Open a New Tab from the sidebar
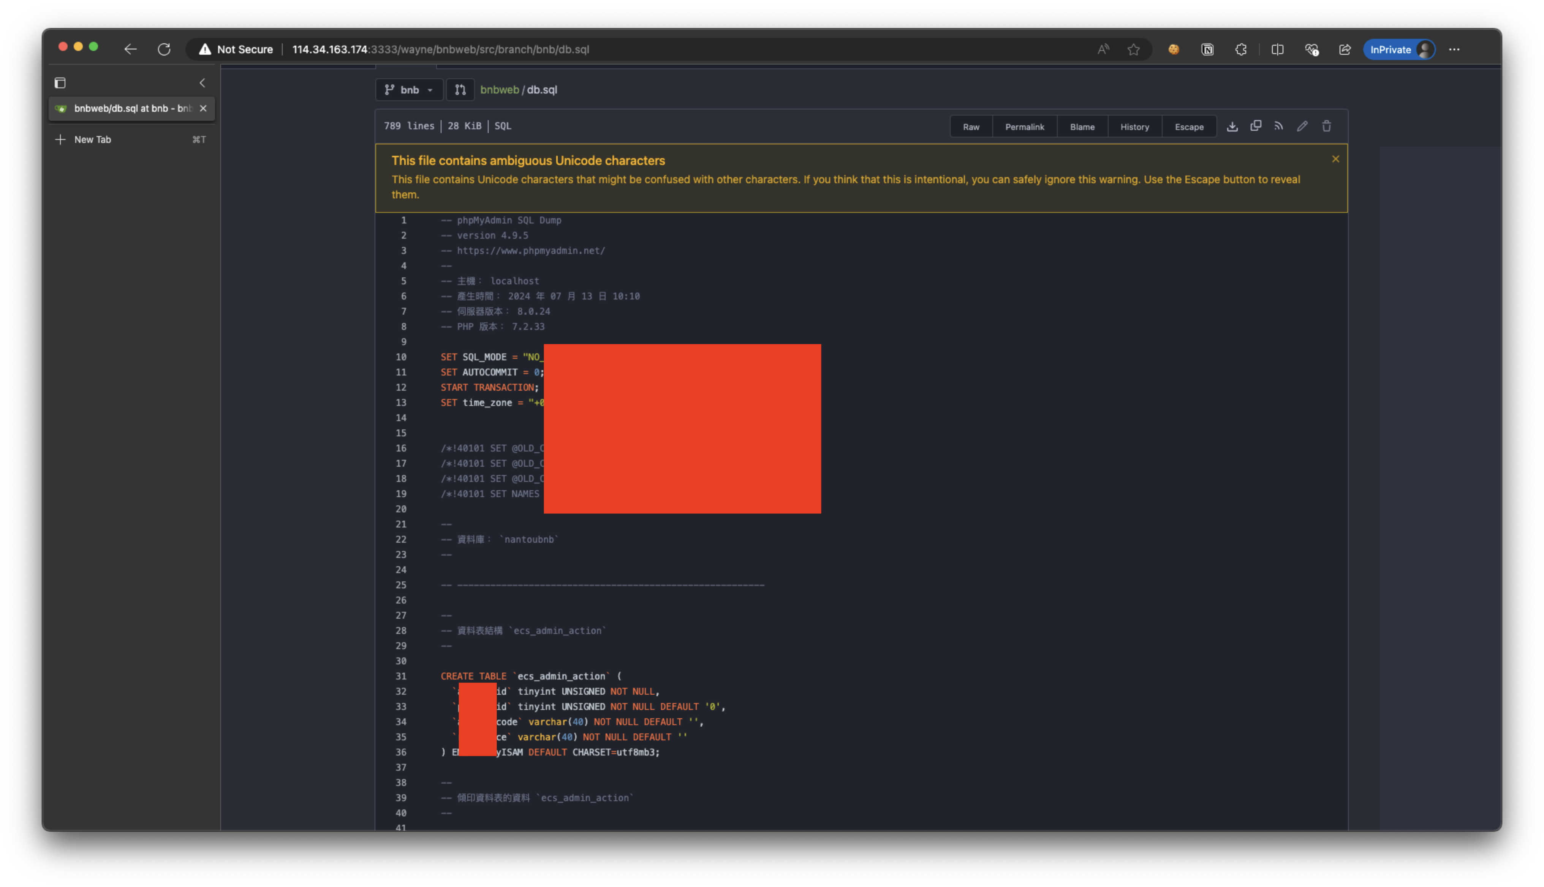Viewport: 1544px width, 887px height. [x=131, y=139]
